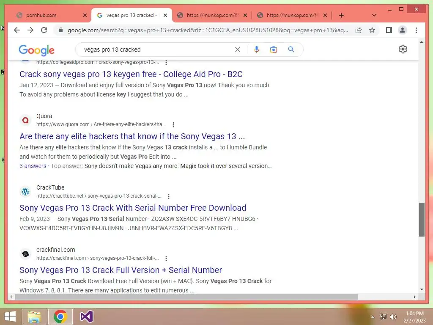Select Chrome in the taskbar
The height and width of the screenshot is (325, 433).
pos(60,317)
